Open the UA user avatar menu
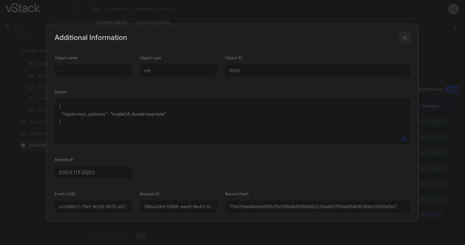This screenshot has width=465, height=245. tap(453, 9)
